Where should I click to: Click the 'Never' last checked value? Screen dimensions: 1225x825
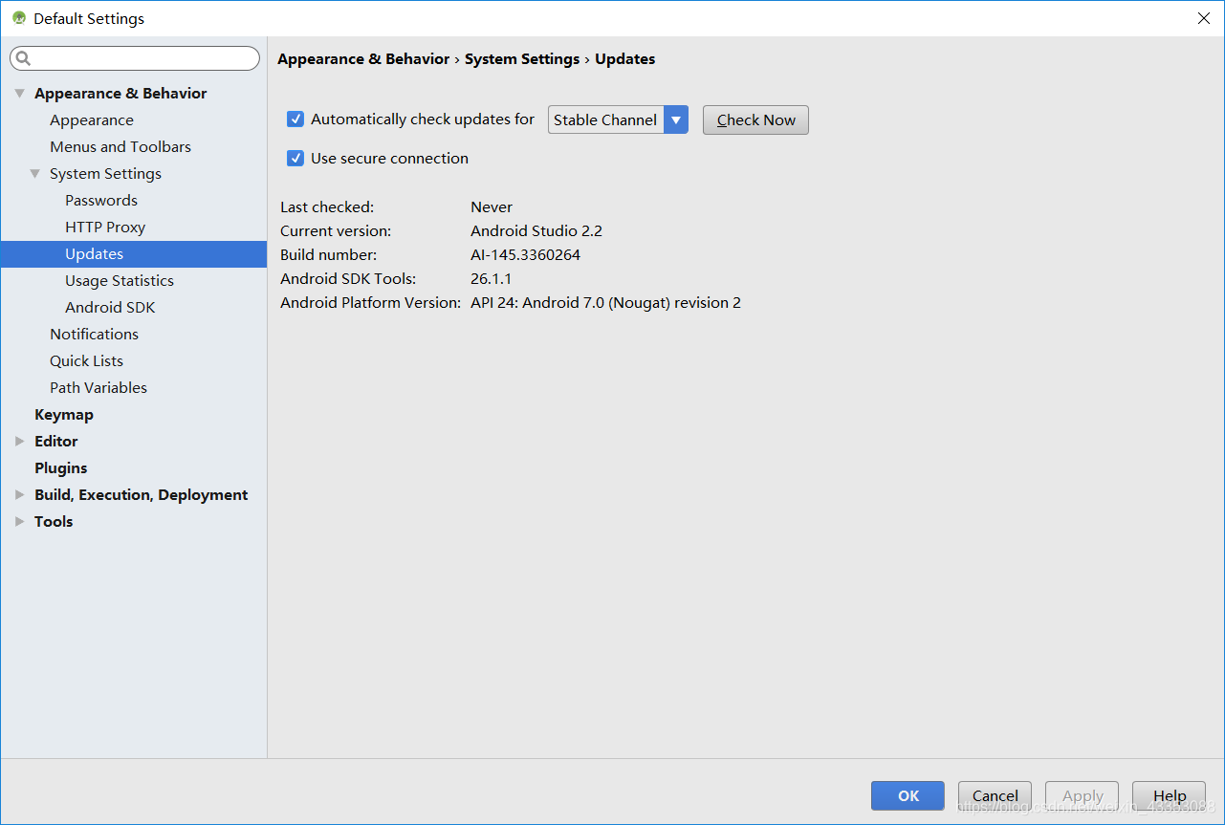492,207
